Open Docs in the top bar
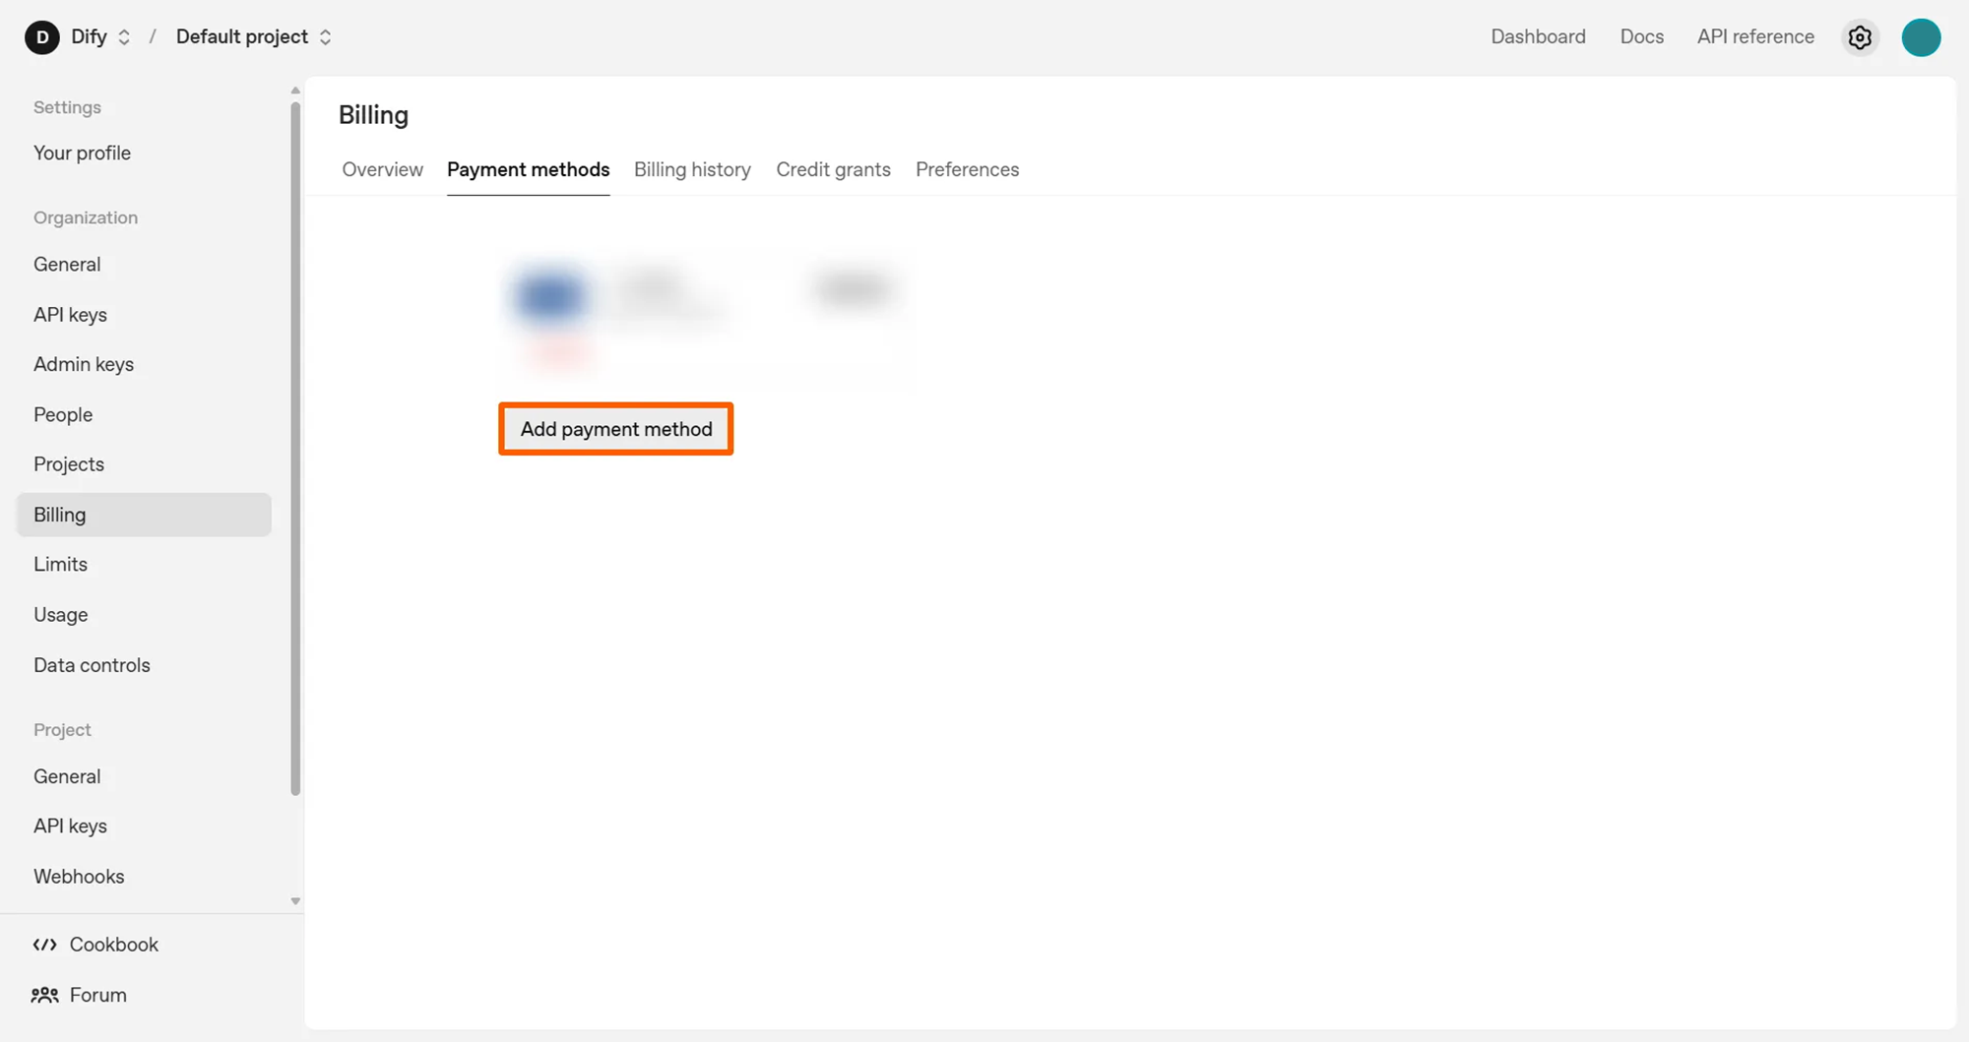Image resolution: width=1969 pixels, height=1042 pixels. pos(1641,36)
